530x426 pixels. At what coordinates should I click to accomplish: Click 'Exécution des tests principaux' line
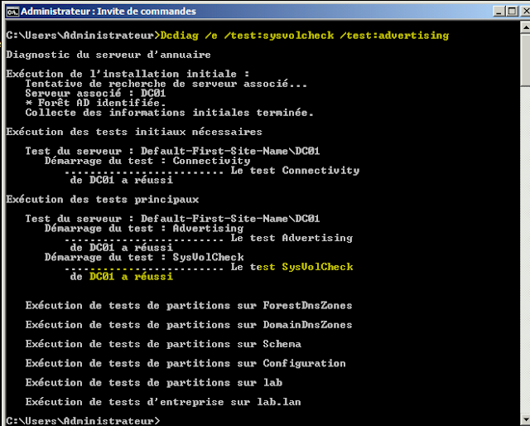(103, 199)
